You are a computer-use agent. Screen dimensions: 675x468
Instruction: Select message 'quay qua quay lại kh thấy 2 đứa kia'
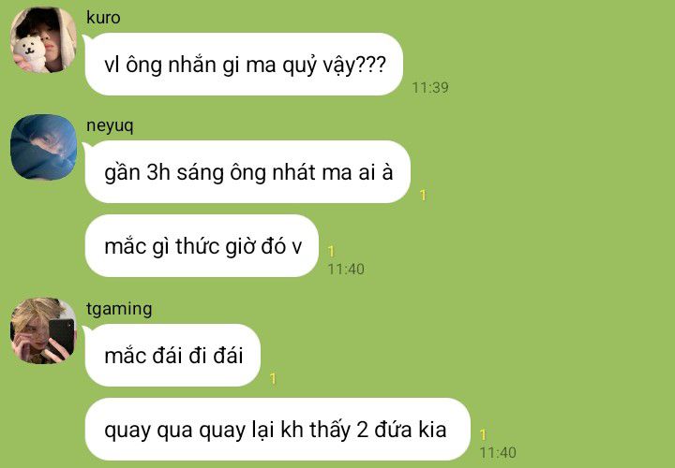(277, 430)
